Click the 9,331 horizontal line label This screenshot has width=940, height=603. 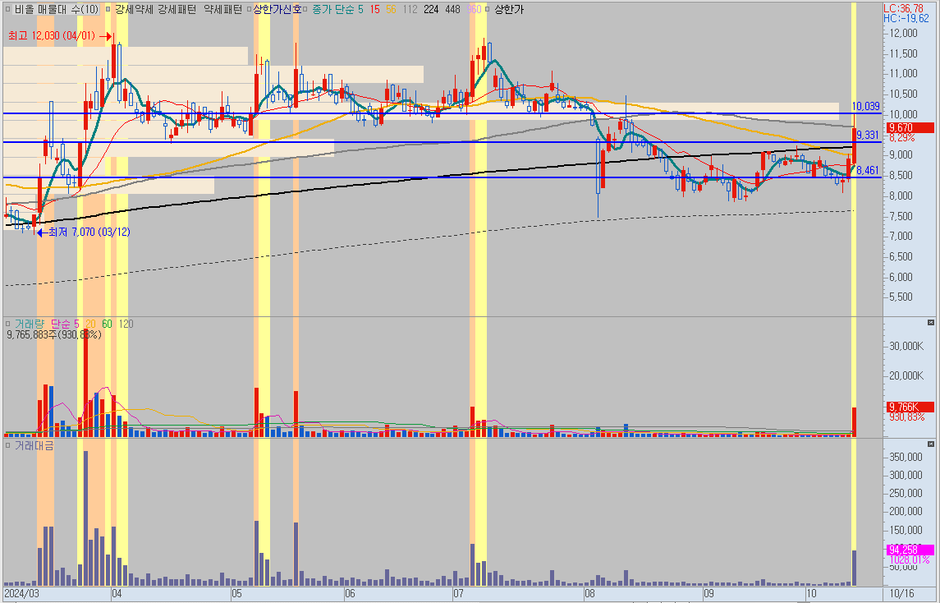[867, 135]
